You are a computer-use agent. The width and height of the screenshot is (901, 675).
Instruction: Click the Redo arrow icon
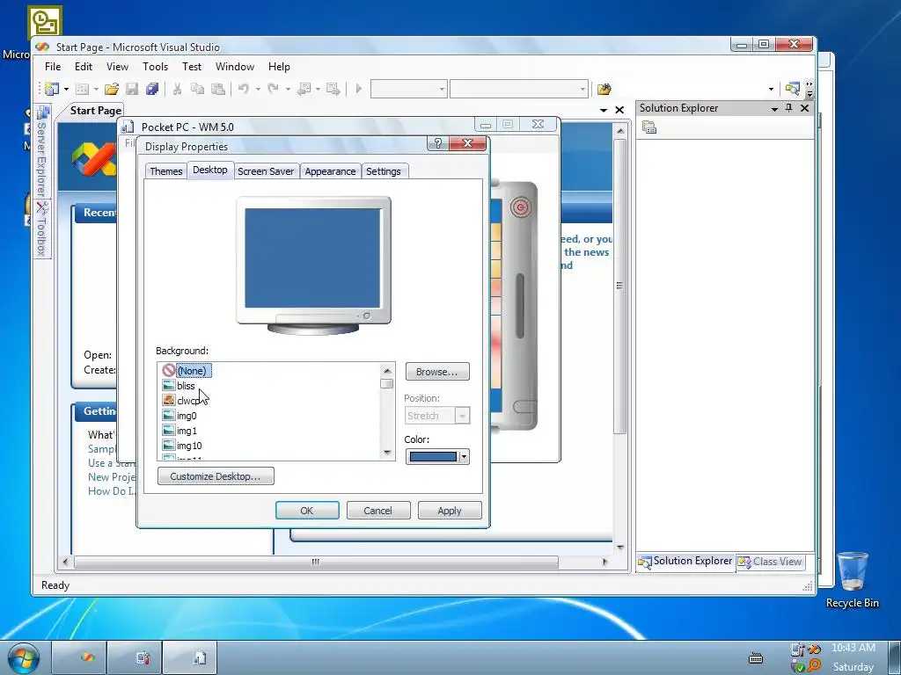pyautogui.click(x=274, y=89)
